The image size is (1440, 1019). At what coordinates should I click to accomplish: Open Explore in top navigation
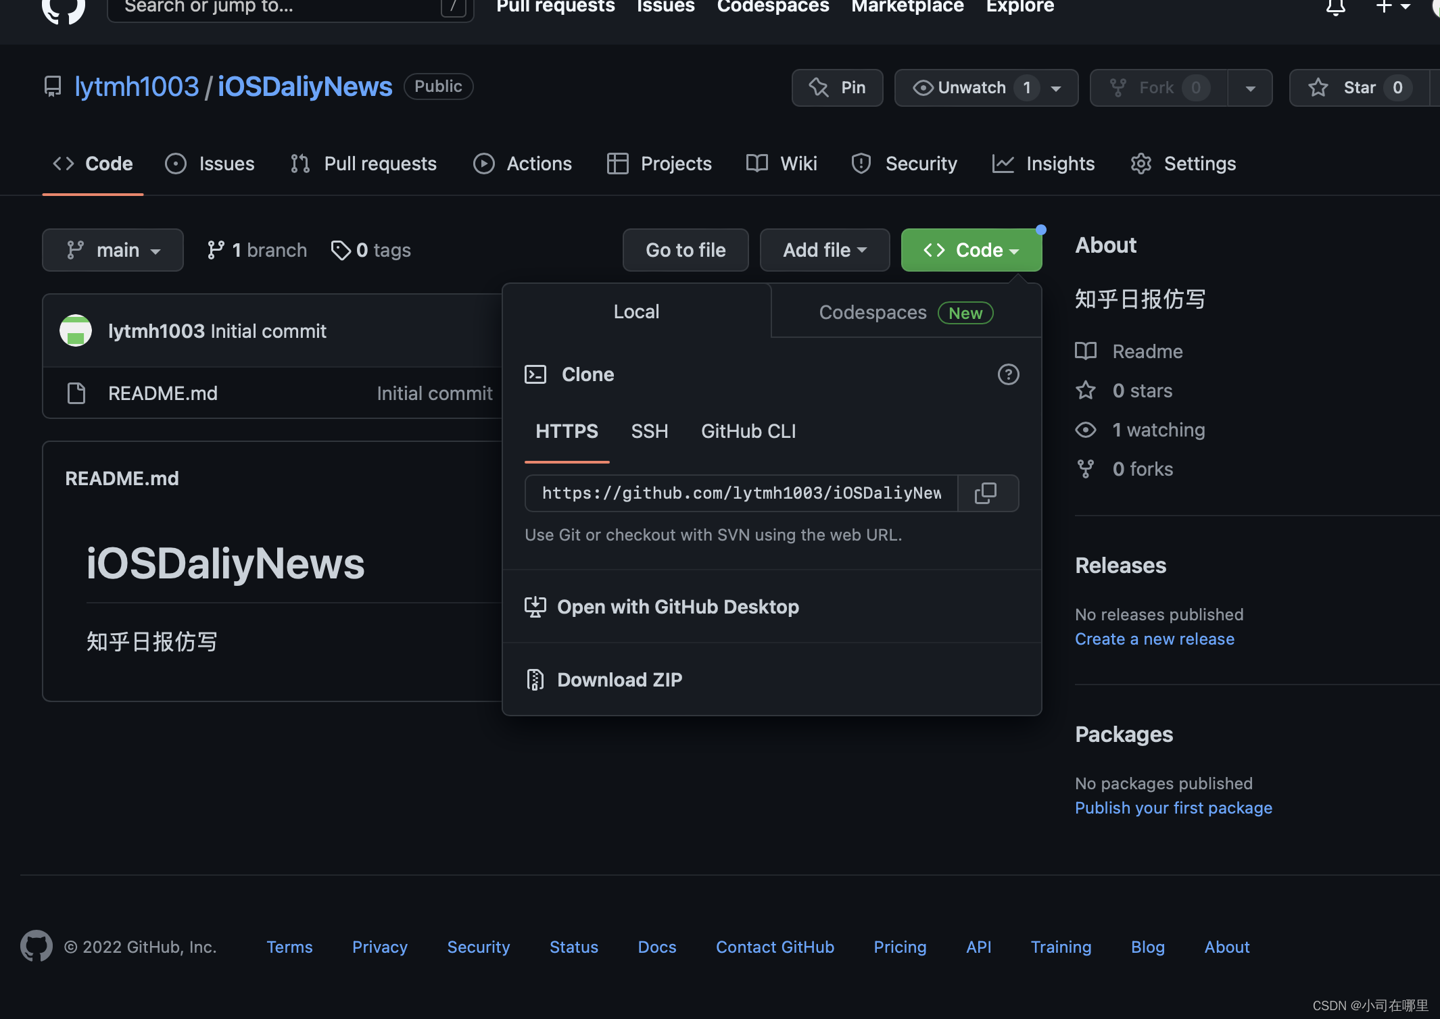[1019, 7]
